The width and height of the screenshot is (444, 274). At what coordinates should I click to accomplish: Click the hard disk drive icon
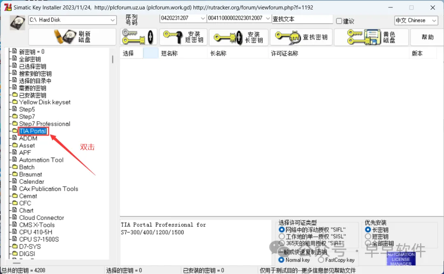pyautogui.click(x=17, y=23)
